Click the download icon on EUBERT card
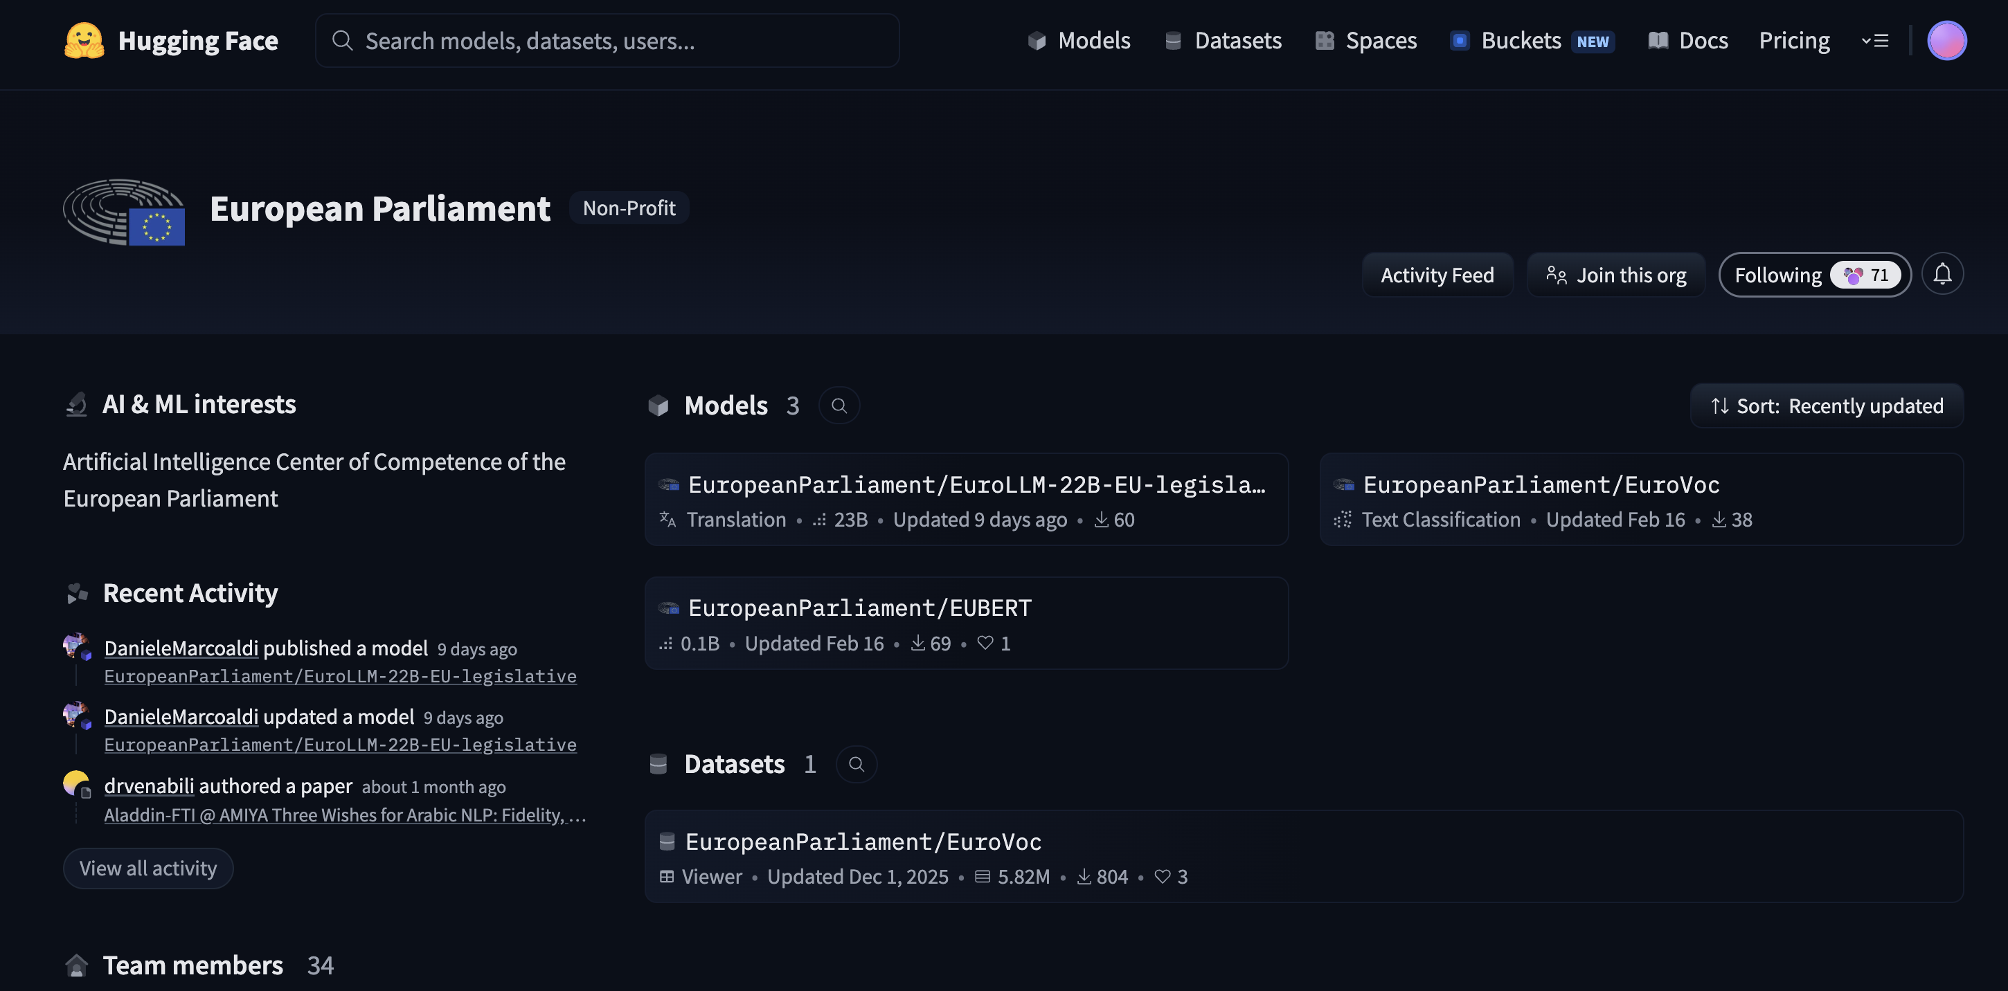The height and width of the screenshot is (991, 2008). [917, 643]
